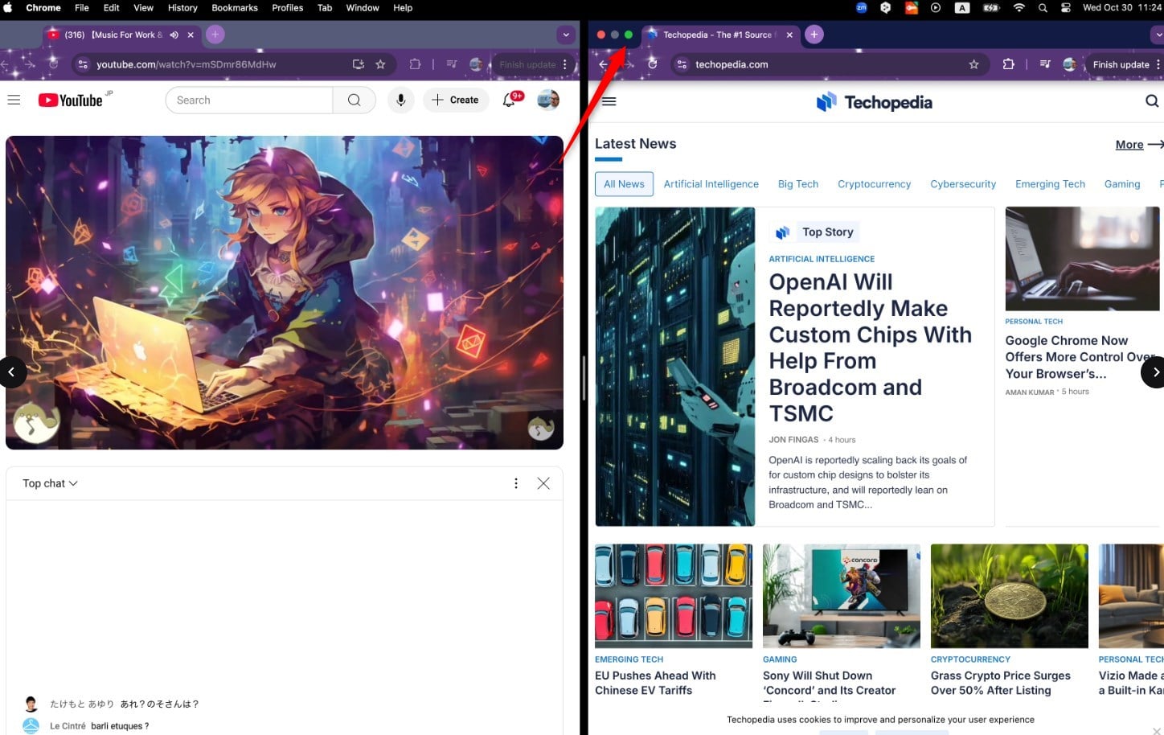1164x735 pixels.
Task: Select the Emerging Tech category tab
Action: [x=1050, y=184]
